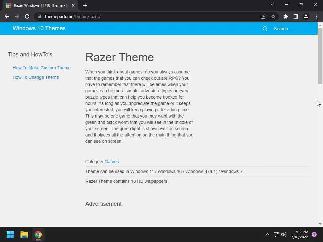Viewport: 323px width, 242px height.
Task: Open the notification badge in tray
Action: pyautogui.click(x=314, y=234)
